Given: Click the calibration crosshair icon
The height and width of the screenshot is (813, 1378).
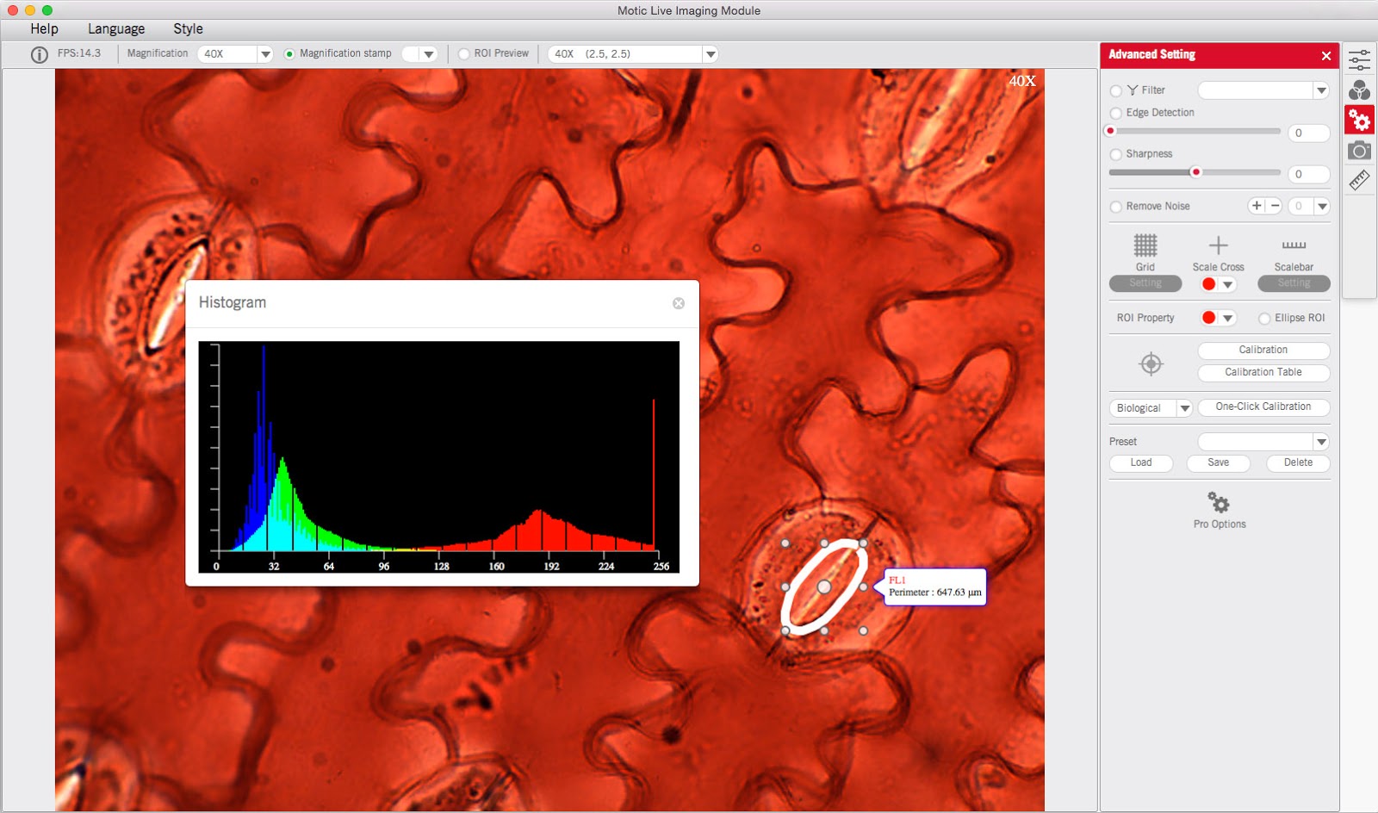Looking at the screenshot, I should pyautogui.click(x=1152, y=363).
